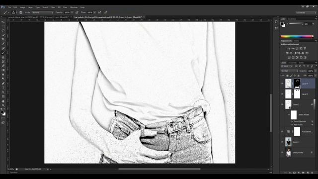Switch to the Swatches tab

coord(292,19)
